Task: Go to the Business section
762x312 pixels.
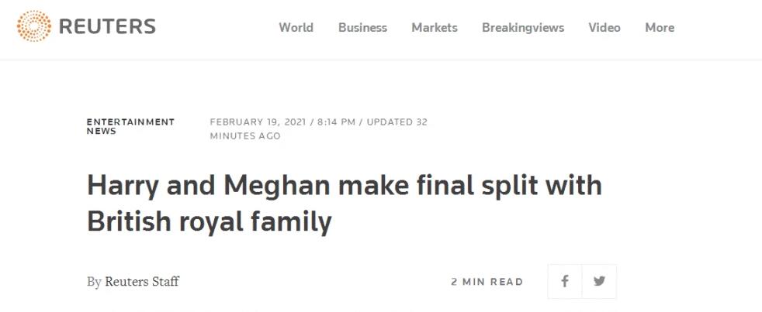Action: (x=362, y=28)
